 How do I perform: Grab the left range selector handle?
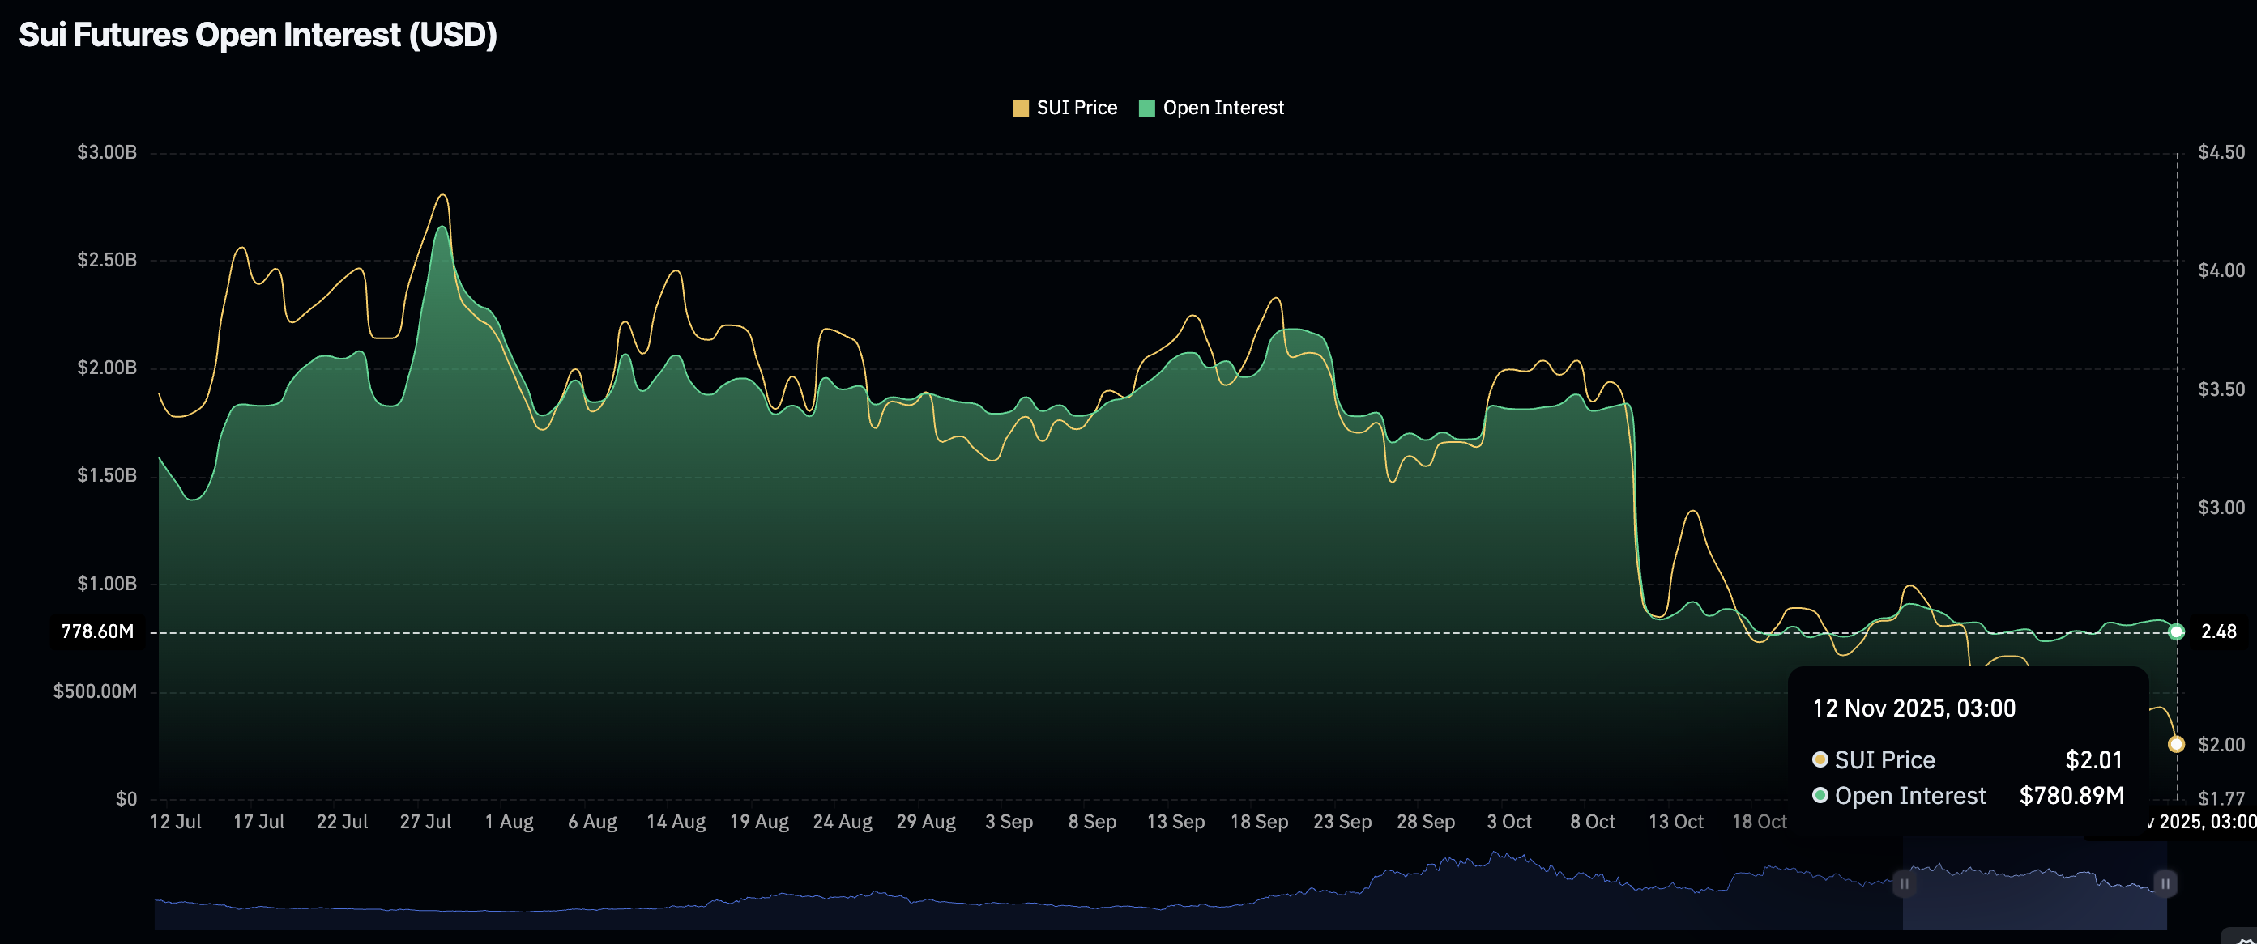tap(1903, 883)
